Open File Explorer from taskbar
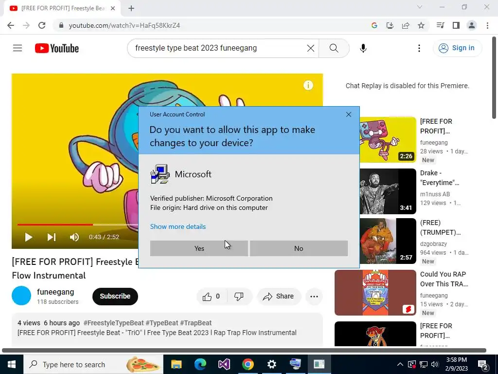 (176, 364)
